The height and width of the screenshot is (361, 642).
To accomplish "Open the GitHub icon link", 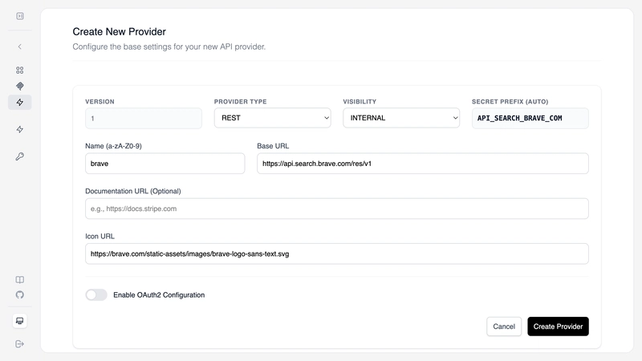I will click(20, 294).
